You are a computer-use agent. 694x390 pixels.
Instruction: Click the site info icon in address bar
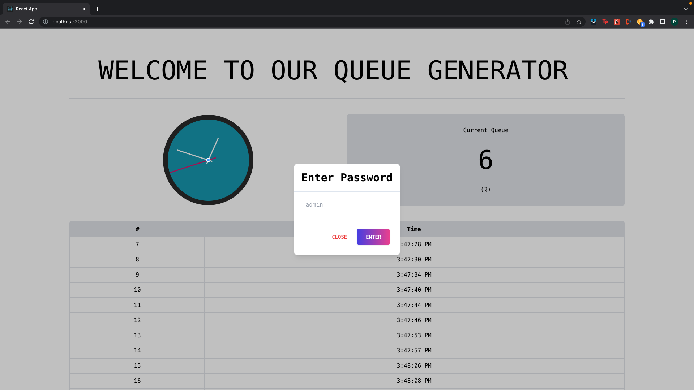click(46, 22)
